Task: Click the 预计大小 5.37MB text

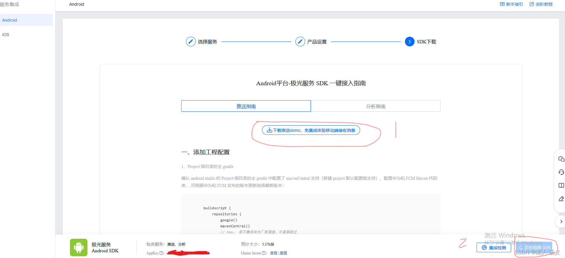Action: pos(257,244)
